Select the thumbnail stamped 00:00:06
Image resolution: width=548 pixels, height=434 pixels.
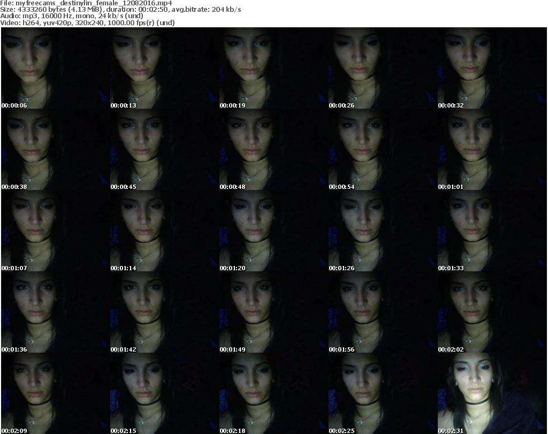click(56, 68)
